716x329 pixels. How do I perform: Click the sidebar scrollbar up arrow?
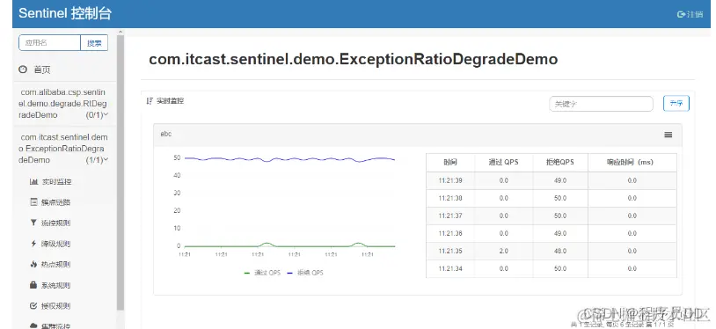pyautogui.click(x=121, y=32)
